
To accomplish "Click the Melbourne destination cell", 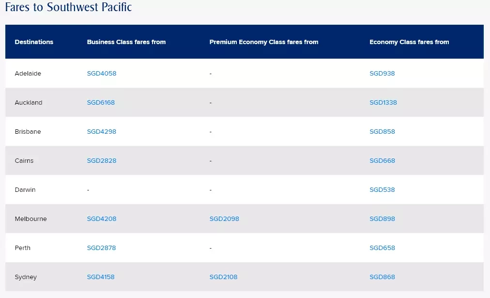I will click(31, 219).
